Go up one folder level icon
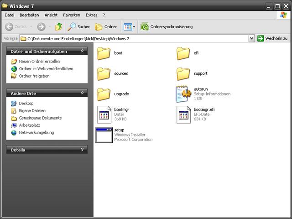 pos(59,27)
